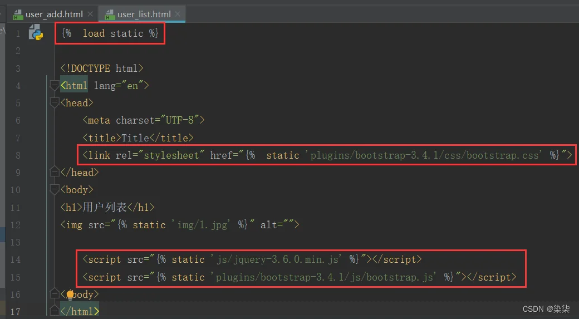Click fold end marker on line 16

click(55, 295)
